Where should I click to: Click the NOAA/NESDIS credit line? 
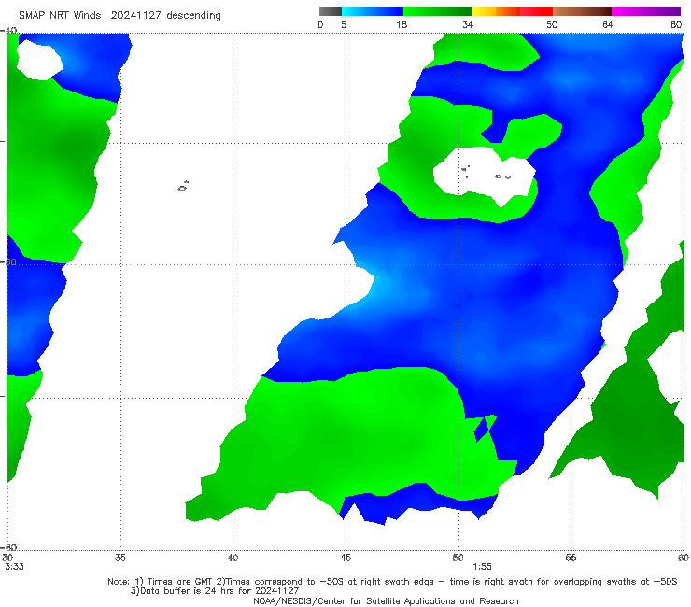click(386, 600)
